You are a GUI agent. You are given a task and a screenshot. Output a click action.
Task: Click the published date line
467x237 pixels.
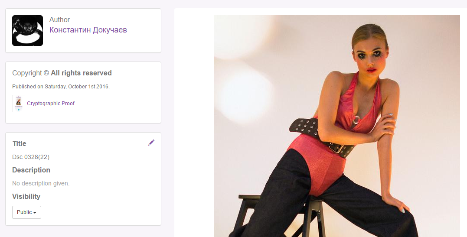coord(61,87)
